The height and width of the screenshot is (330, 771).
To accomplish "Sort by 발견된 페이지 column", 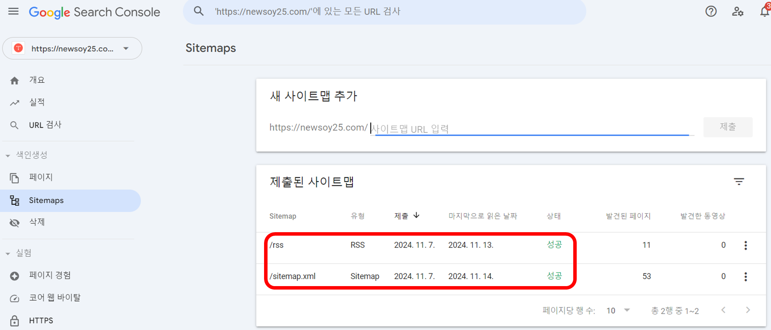I will [x=628, y=216].
